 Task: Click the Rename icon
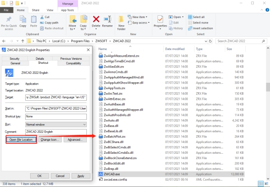[x=107, y=19]
